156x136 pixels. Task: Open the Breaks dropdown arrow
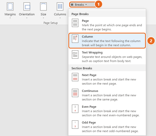pyautogui.click(x=86, y=5)
